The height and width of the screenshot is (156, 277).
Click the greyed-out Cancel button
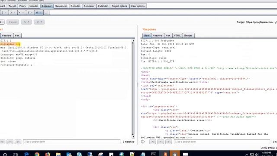coord(13,22)
